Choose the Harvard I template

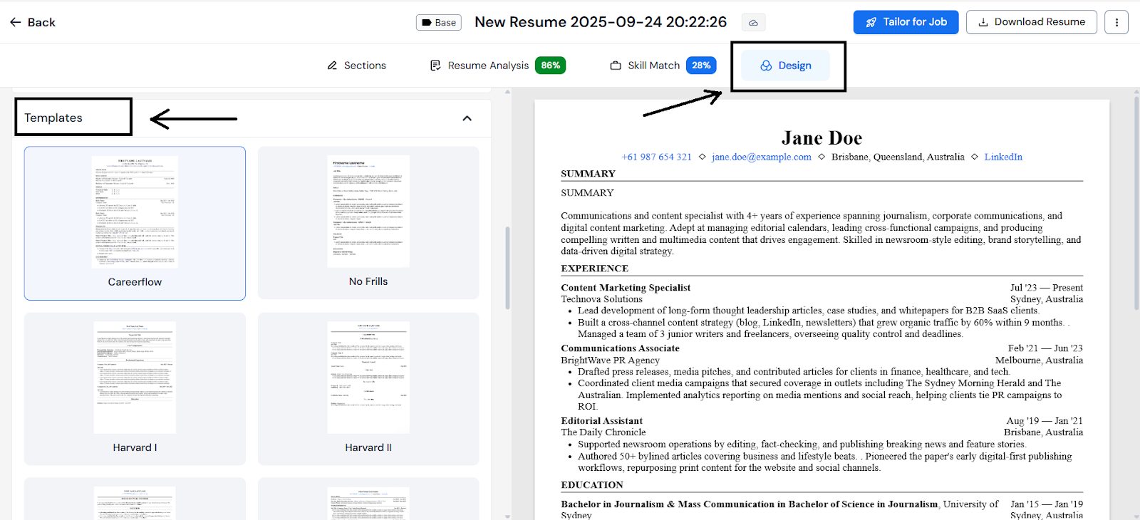[135, 389]
